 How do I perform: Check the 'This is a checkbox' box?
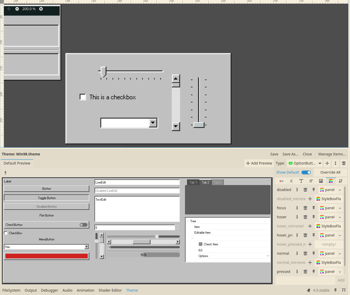pyautogui.click(x=83, y=97)
